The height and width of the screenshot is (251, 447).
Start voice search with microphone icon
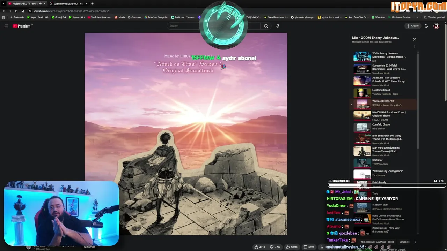(x=278, y=26)
